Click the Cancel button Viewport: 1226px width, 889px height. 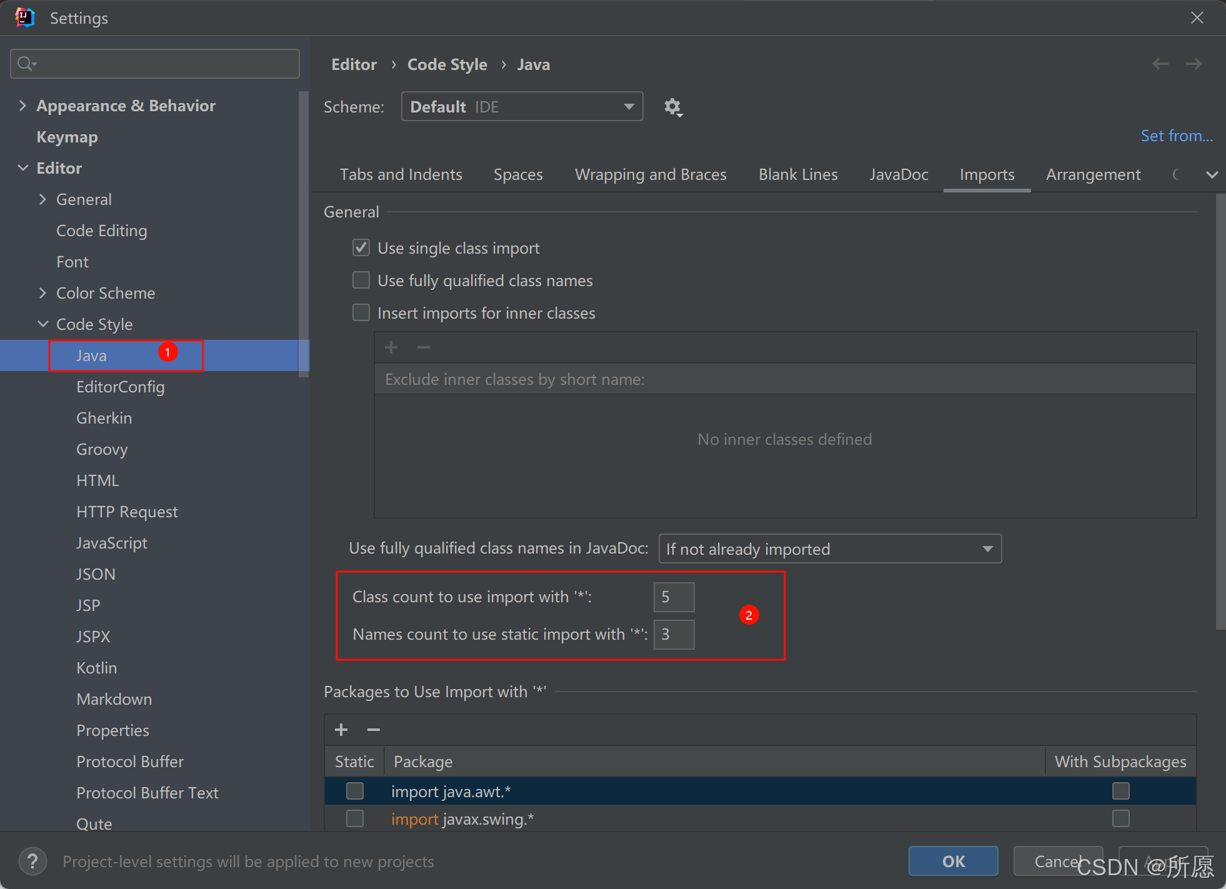(x=1058, y=861)
